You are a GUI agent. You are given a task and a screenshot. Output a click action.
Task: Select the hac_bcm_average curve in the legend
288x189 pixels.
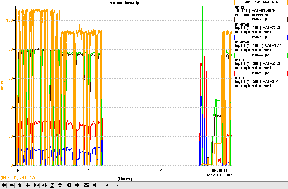pos(260,3)
